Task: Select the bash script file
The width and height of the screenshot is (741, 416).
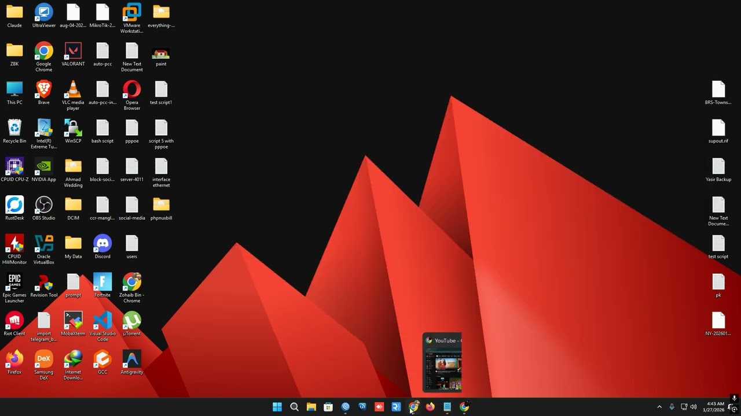Action: click(x=102, y=132)
